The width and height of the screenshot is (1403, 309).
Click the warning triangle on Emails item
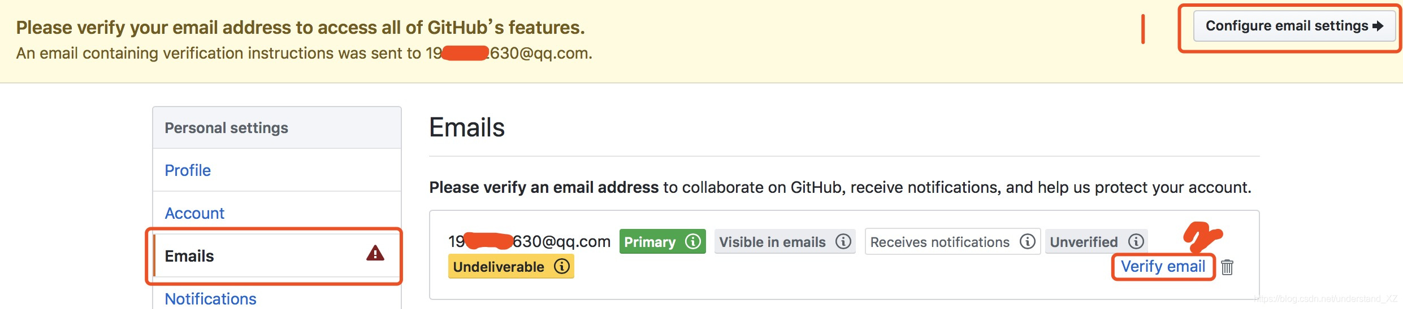click(375, 253)
